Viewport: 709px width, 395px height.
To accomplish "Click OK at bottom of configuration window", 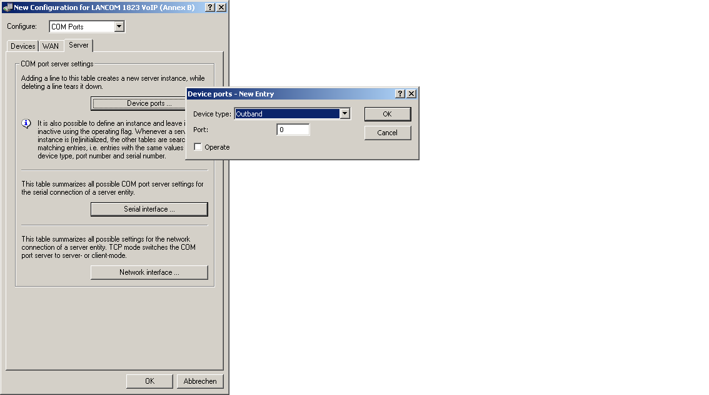I will [x=149, y=381].
